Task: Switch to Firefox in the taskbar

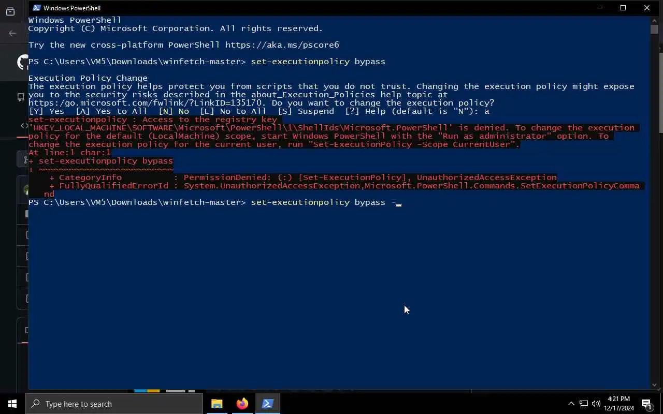Action: pyautogui.click(x=242, y=404)
